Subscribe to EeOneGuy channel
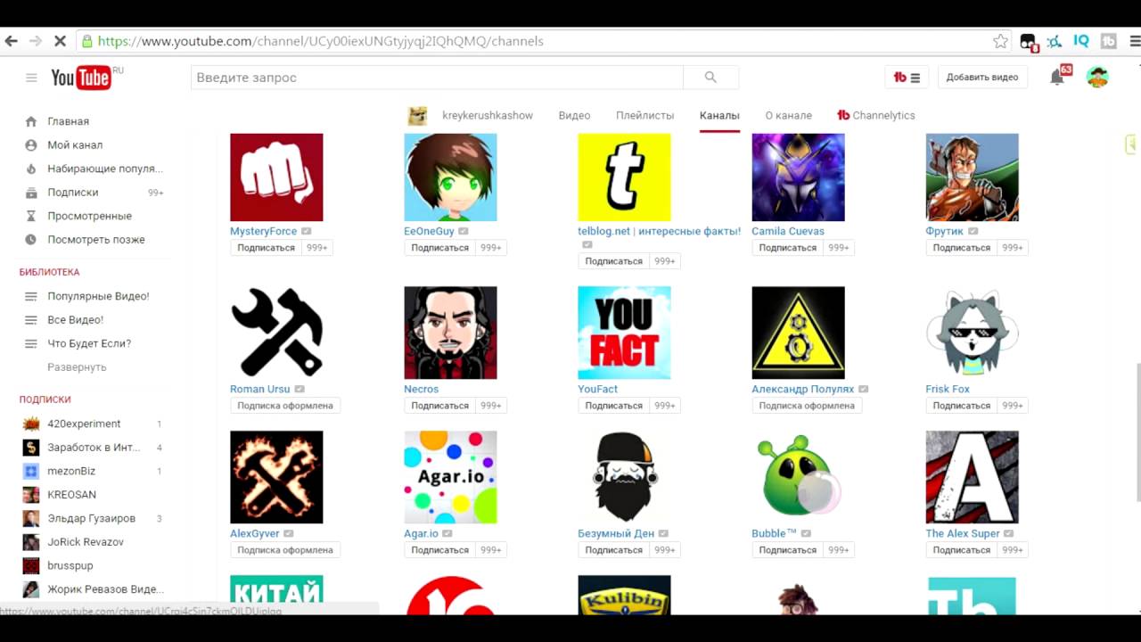Viewport: 1141px width, 642px height. tap(439, 248)
